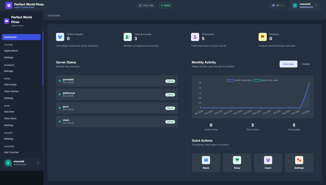Click the Total Accounts user-plus icon
The image size is (326, 185).
tap(128, 37)
